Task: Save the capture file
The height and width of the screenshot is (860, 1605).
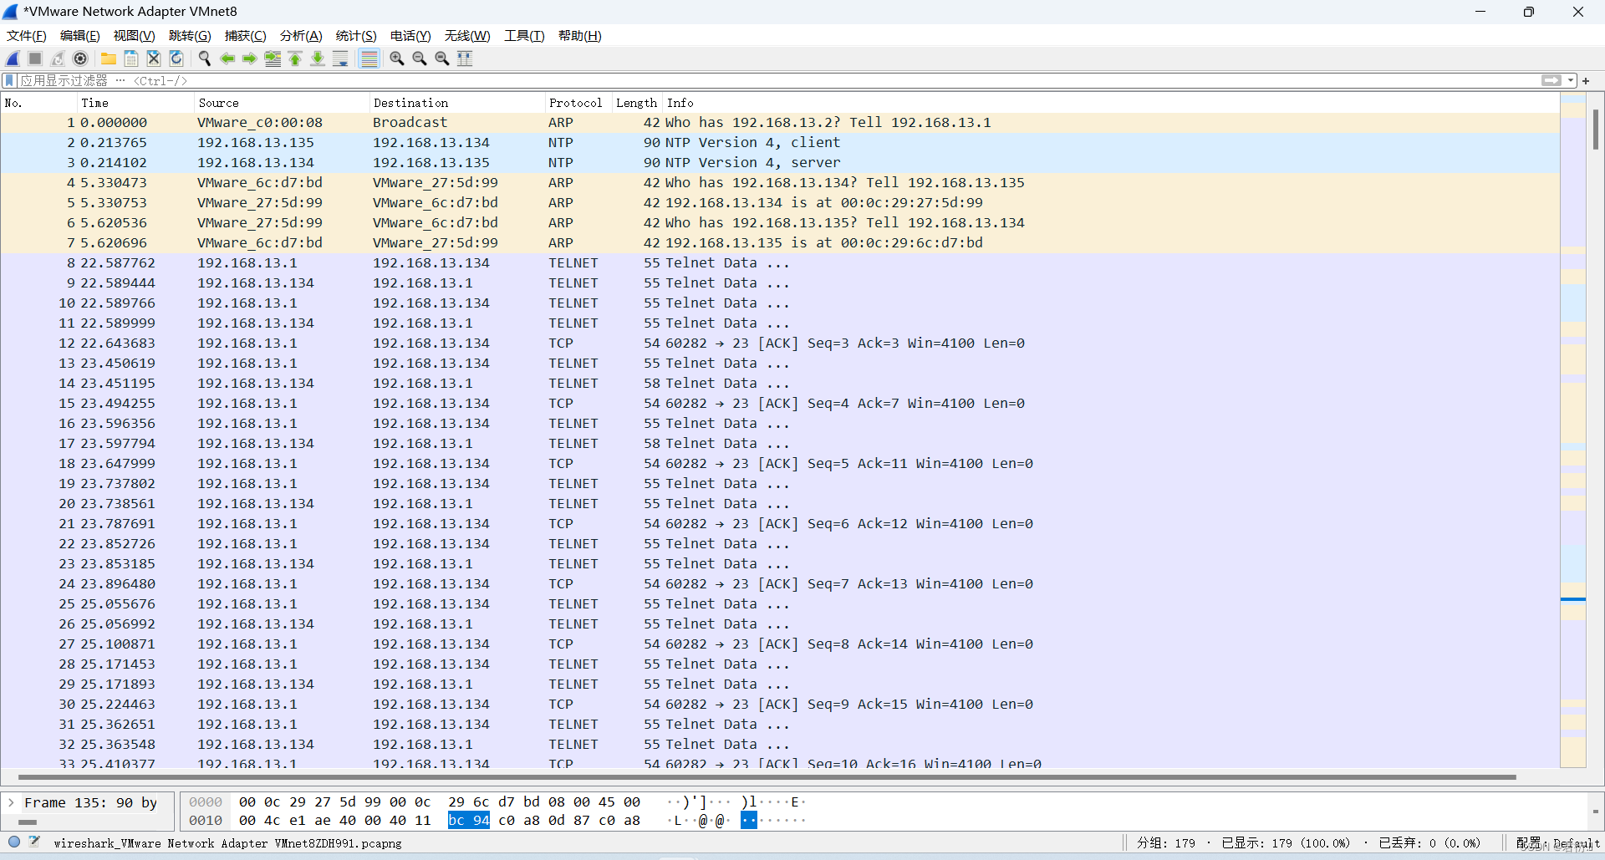Action: (131, 59)
